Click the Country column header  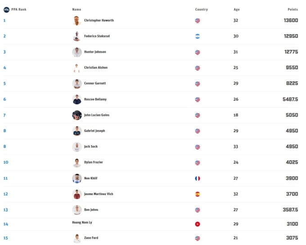(201, 9)
